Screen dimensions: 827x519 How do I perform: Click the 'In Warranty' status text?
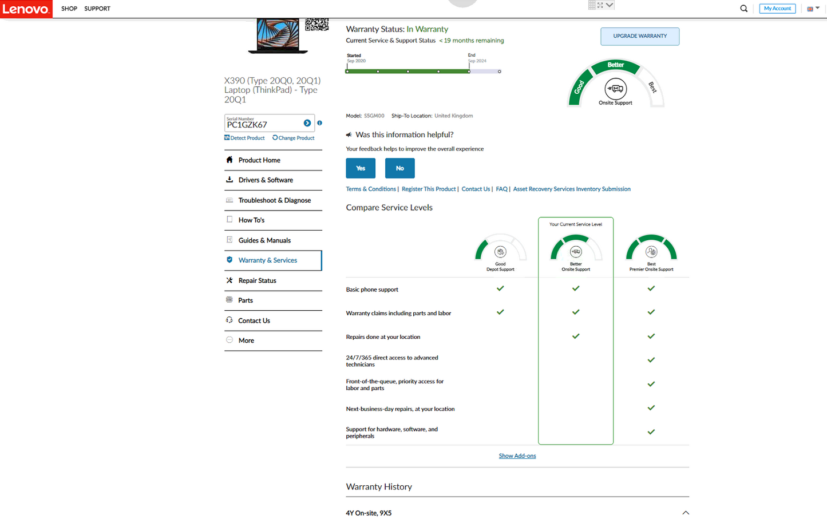[428, 29]
